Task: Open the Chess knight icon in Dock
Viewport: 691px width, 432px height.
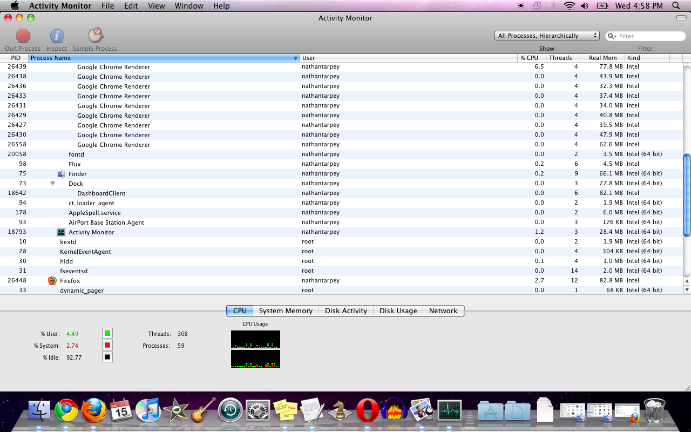Action: click(340, 410)
